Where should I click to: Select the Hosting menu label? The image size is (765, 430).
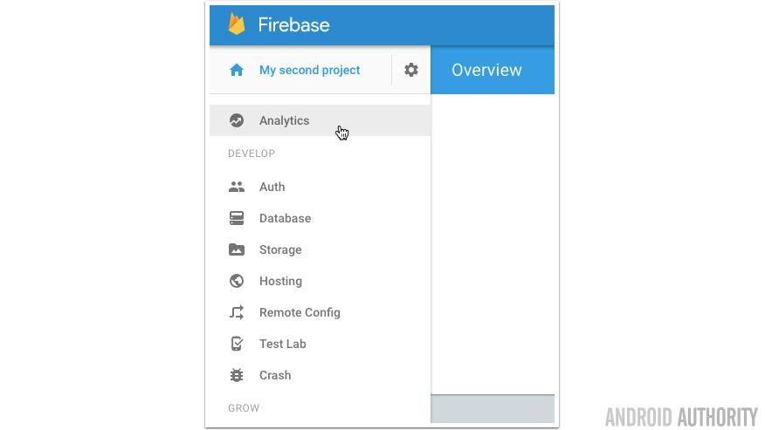coord(280,281)
